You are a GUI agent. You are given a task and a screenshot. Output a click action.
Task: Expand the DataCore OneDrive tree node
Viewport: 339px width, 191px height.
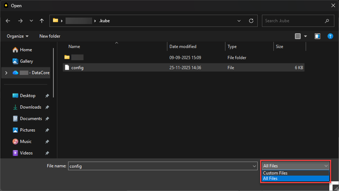pos(6,73)
